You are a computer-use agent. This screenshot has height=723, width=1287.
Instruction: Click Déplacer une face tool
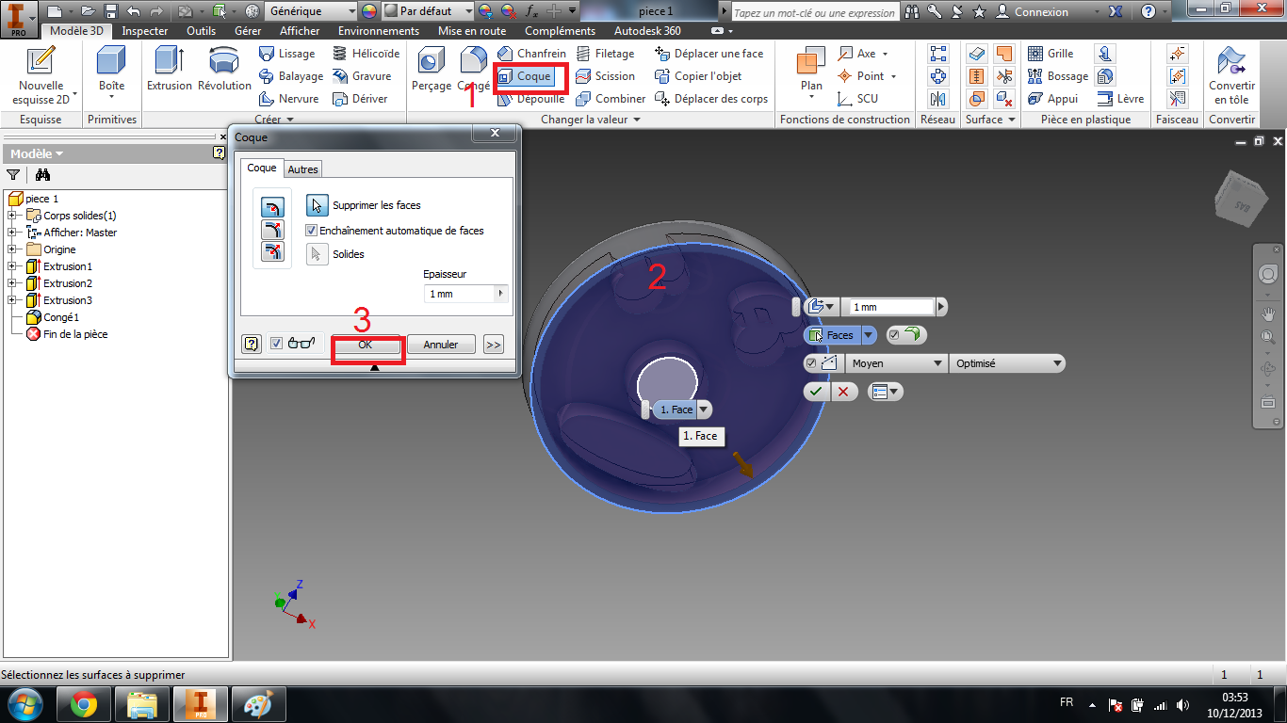tap(709, 54)
